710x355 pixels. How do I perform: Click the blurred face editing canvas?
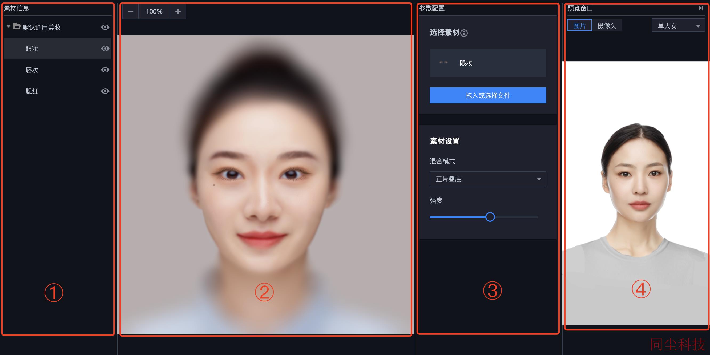click(x=266, y=184)
